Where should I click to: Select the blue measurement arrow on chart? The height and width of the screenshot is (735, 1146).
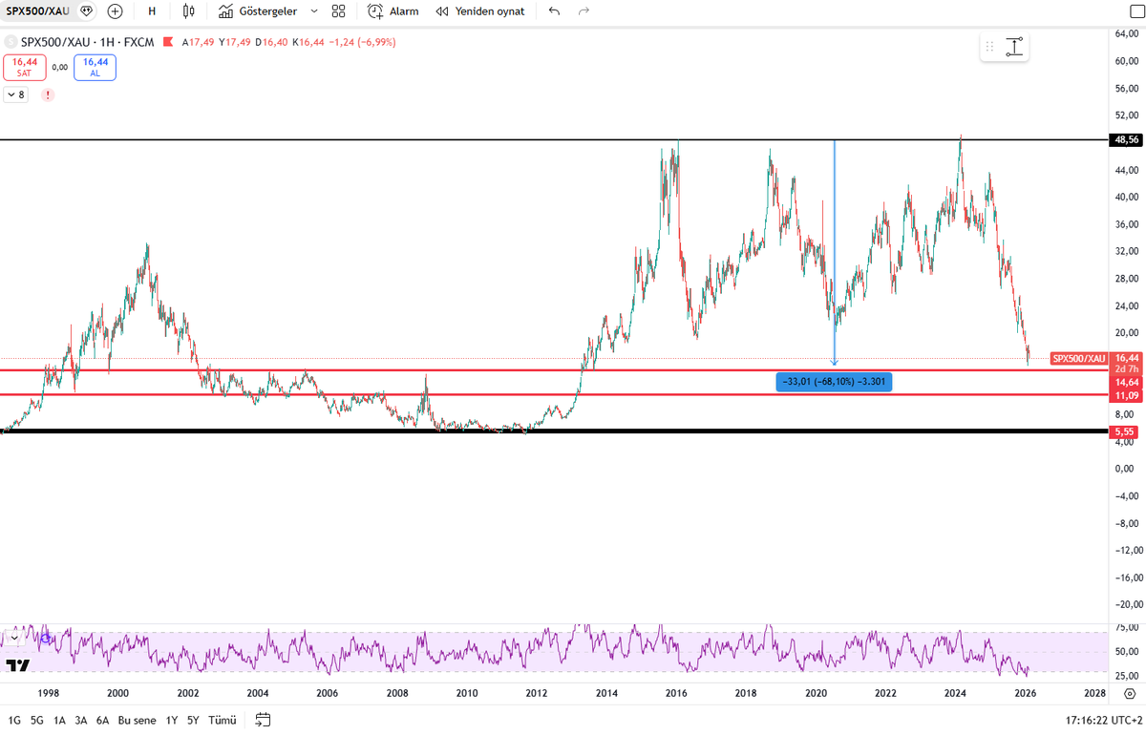pyautogui.click(x=835, y=253)
